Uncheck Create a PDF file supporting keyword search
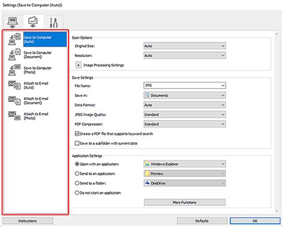 tap(77, 134)
